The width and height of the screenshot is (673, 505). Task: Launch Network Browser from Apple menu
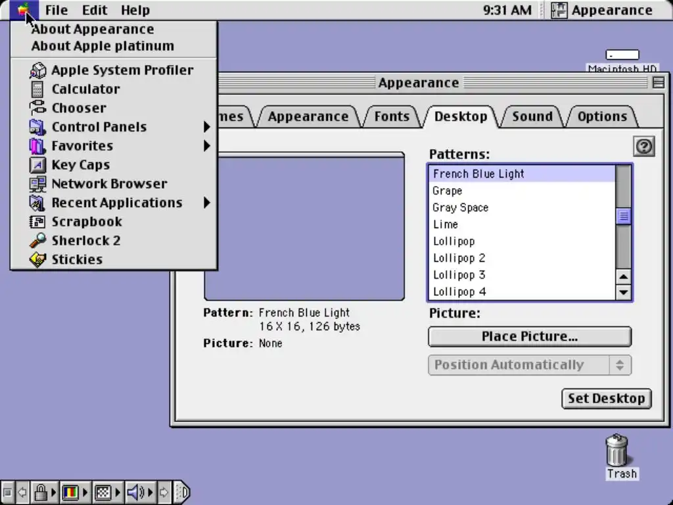pos(114,183)
